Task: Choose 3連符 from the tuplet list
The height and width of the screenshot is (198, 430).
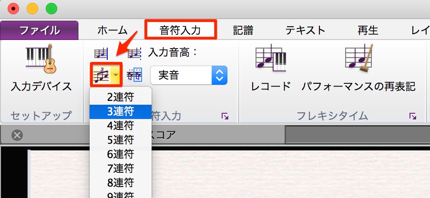Action: coord(121,111)
